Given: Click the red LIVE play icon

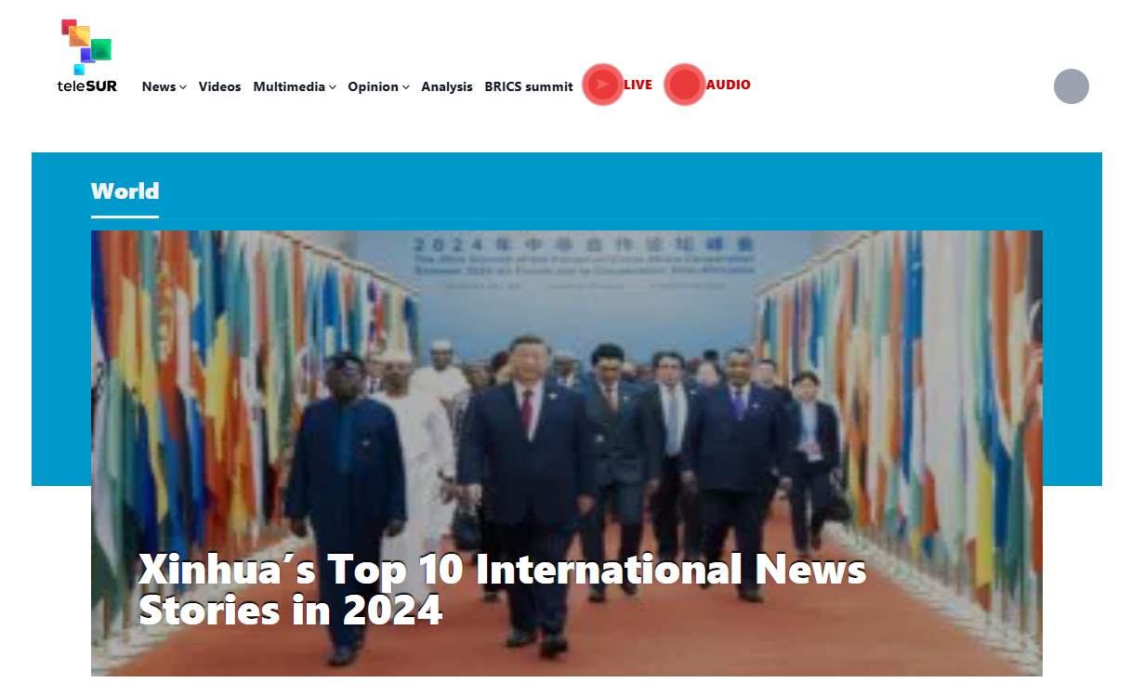Looking at the screenshot, I should pos(603,85).
